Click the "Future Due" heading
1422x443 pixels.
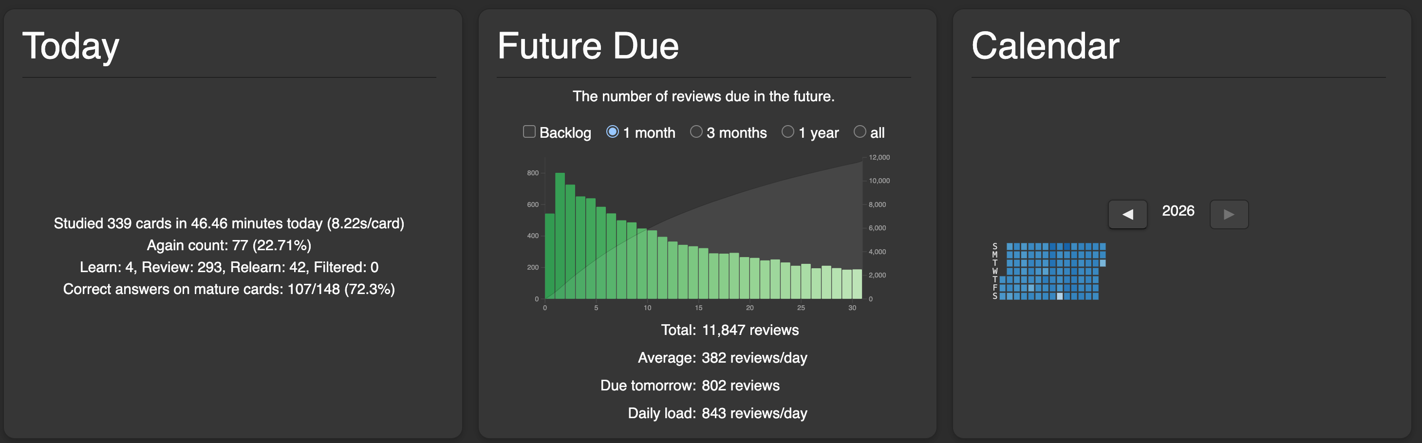point(588,46)
